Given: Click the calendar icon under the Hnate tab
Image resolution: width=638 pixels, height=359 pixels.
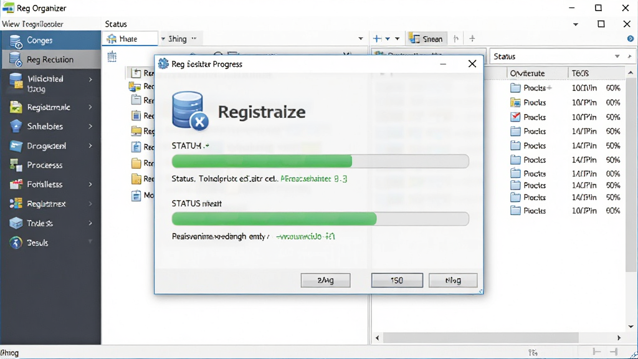Looking at the screenshot, I should pos(112,57).
